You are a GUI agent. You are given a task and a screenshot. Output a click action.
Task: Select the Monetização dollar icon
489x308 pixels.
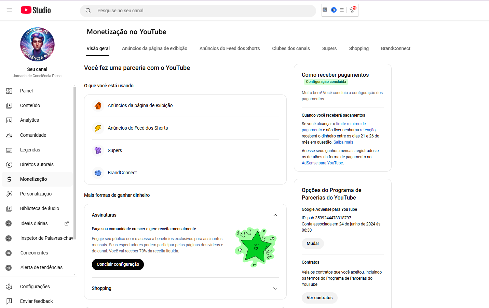[9, 179]
